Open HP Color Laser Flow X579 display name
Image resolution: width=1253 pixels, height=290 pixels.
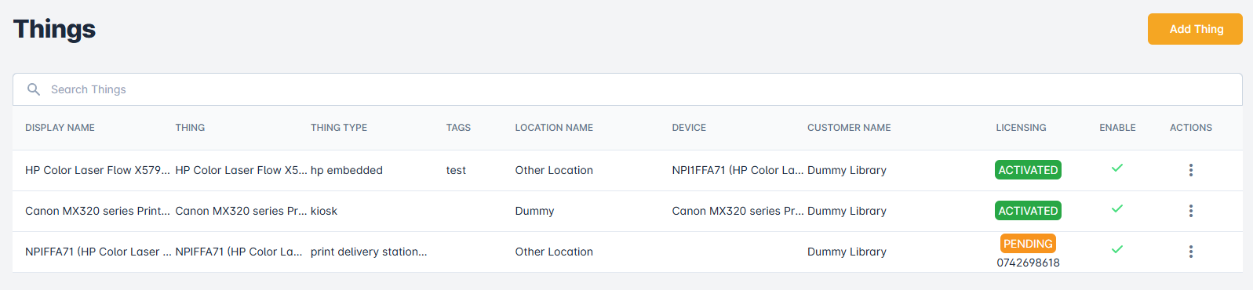[97, 170]
